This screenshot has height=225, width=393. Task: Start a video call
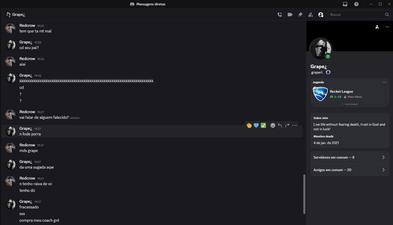pos(290,14)
